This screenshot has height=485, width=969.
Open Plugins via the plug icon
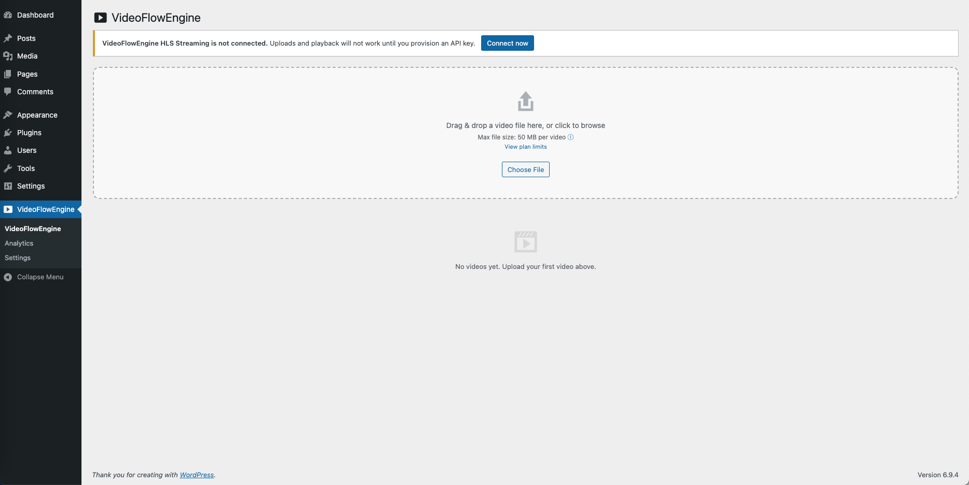(x=8, y=133)
